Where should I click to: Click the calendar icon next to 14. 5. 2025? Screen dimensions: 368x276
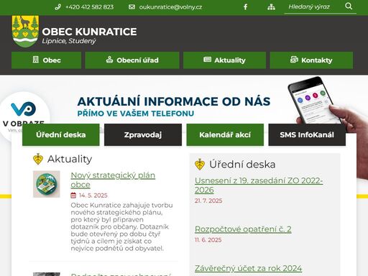coord(73,195)
